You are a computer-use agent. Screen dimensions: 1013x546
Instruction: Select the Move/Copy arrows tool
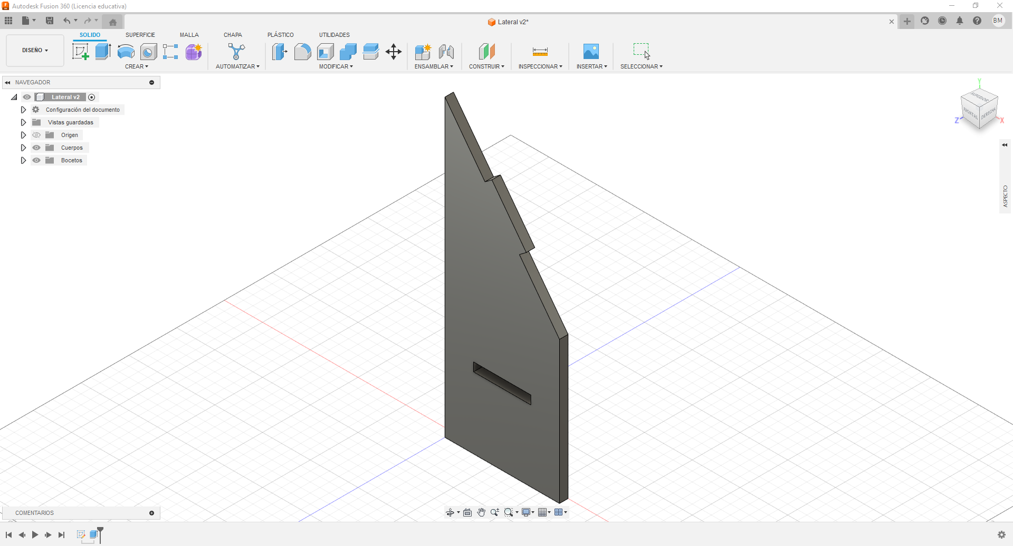394,52
